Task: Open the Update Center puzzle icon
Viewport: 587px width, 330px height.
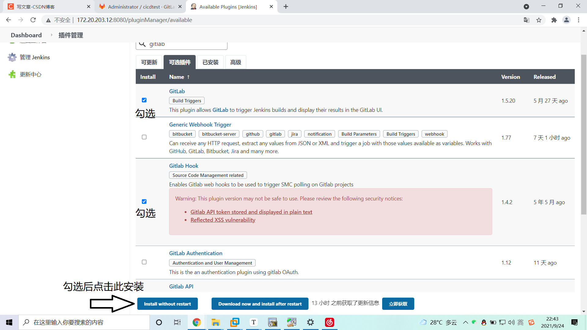Action: (12, 74)
